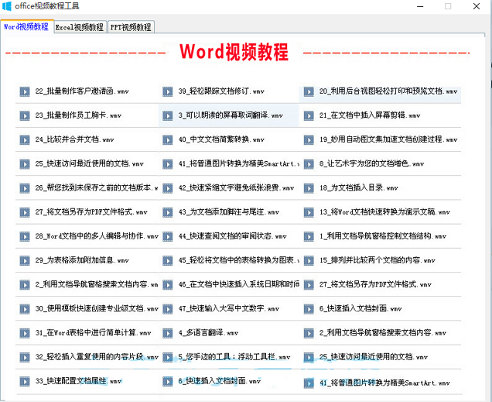Click the video icon beside 20_利用后台视图轻松打印和预览文档
This screenshot has width=492, height=402.
[x=309, y=91]
